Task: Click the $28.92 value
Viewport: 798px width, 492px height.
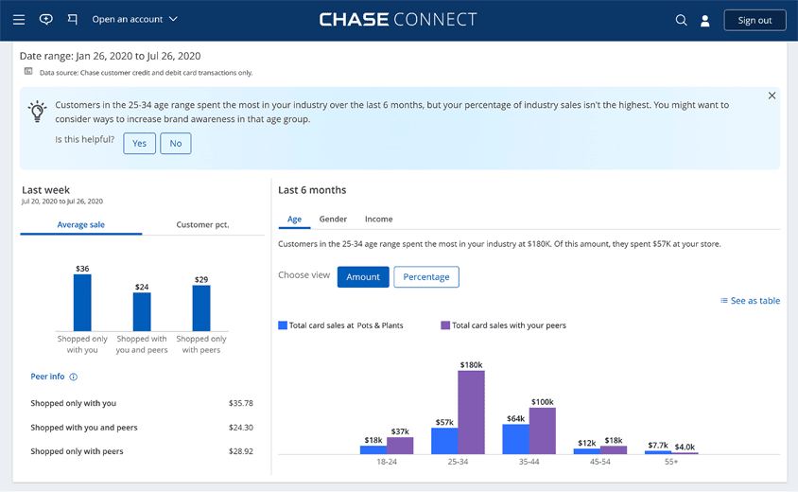Action: click(241, 451)
